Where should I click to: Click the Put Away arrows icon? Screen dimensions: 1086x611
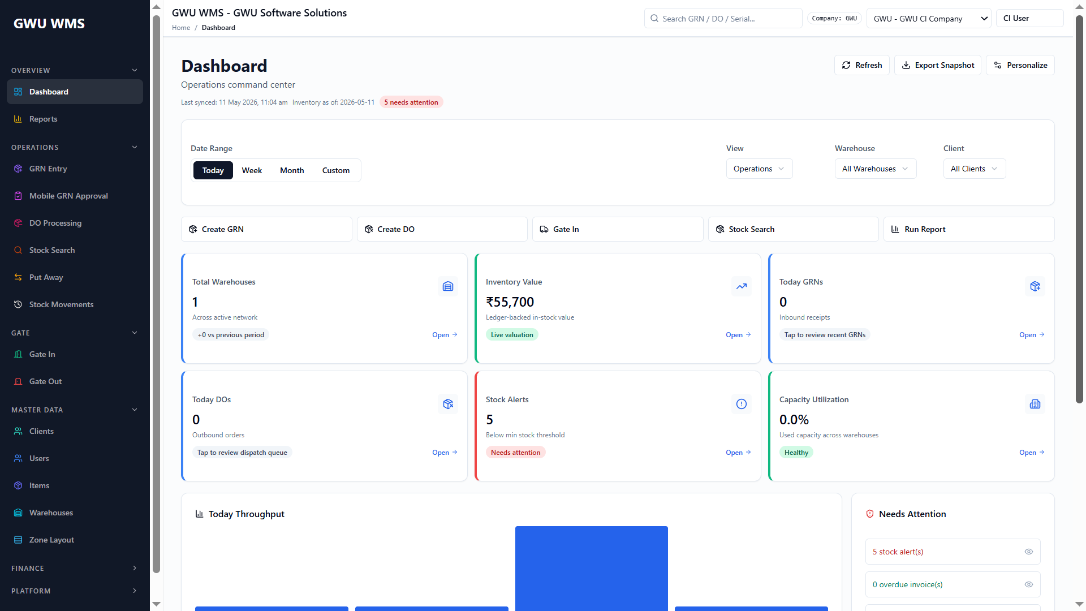tap(18, 277)
